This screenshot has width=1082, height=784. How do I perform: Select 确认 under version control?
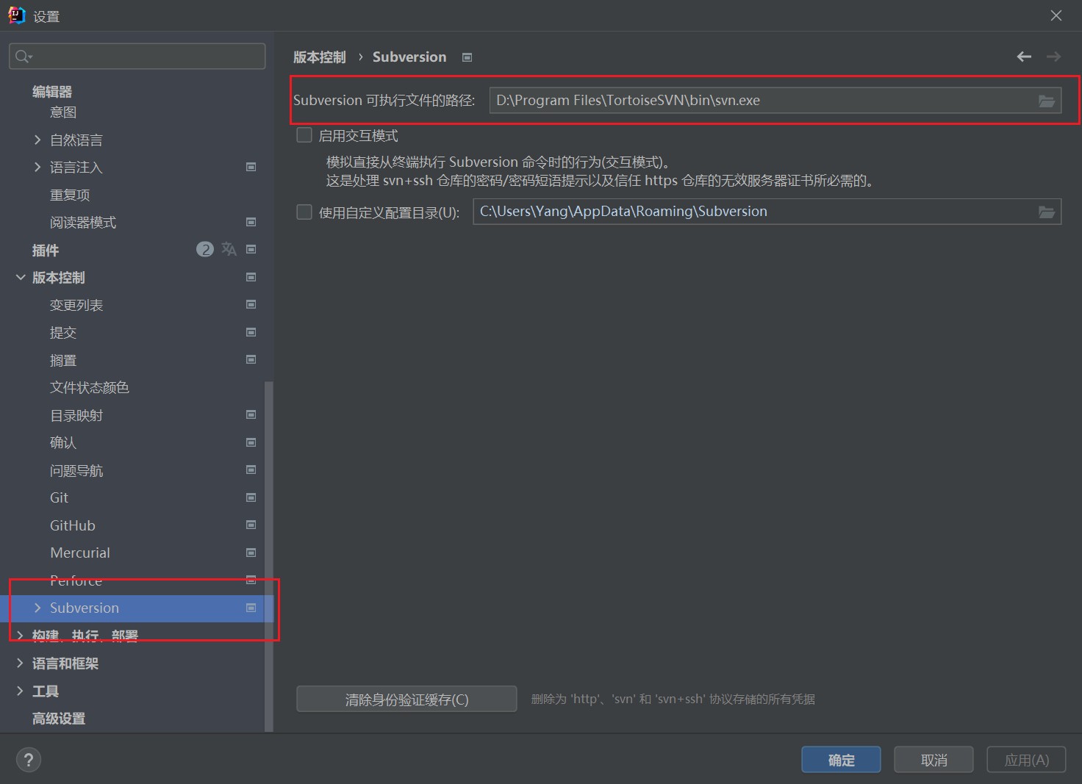coord(63,442)
